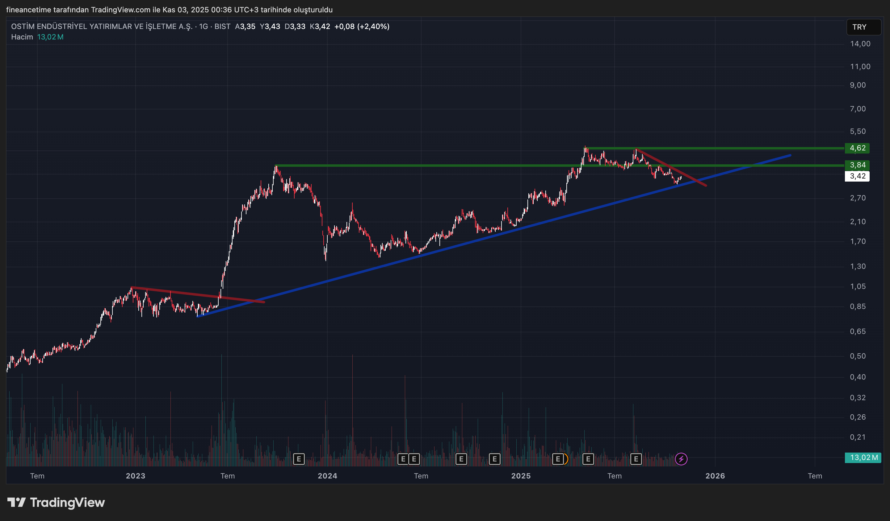Click the Hacim volume indicator label
This screenshot has width=890, height=521.
tap(22, 37)
